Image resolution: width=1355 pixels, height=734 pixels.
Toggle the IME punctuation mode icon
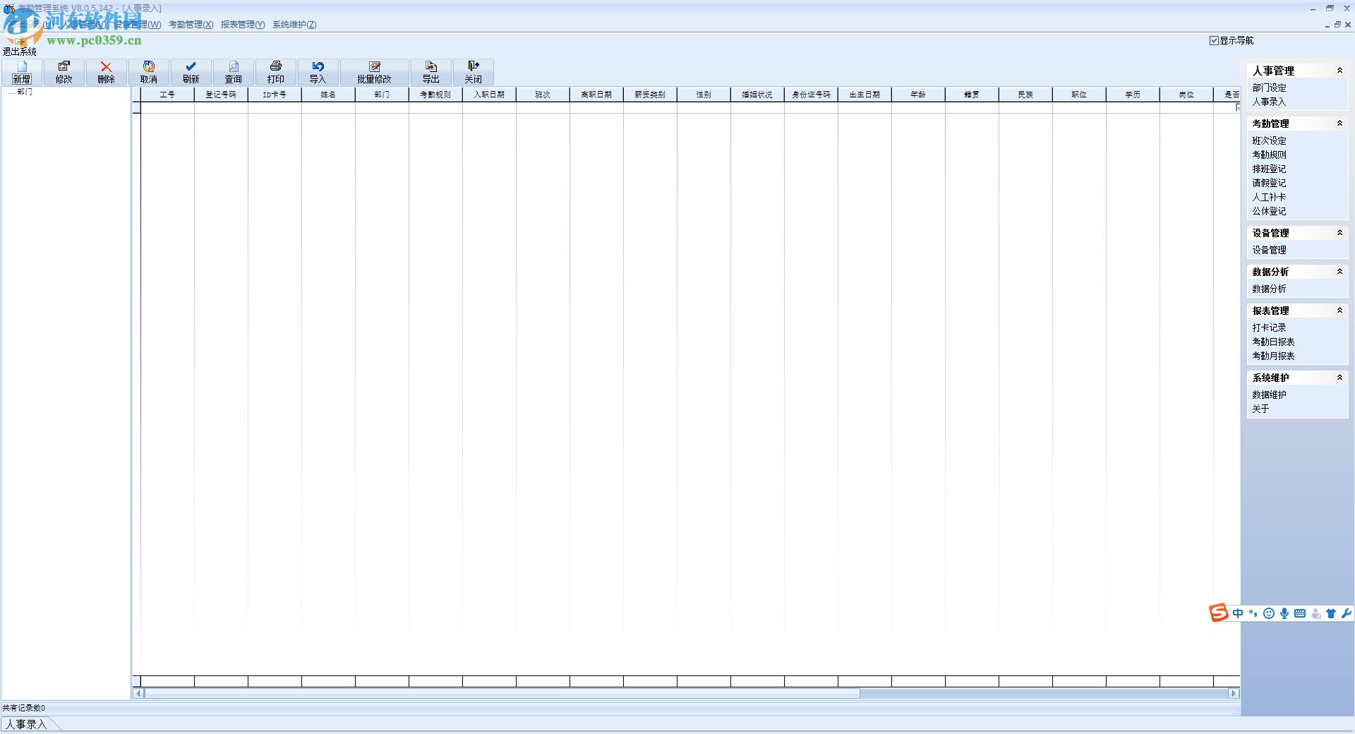click(1253, 613)
